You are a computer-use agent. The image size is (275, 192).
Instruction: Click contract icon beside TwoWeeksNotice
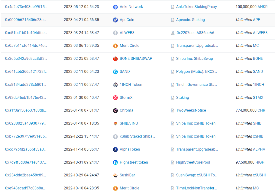(x=172, y=110)
